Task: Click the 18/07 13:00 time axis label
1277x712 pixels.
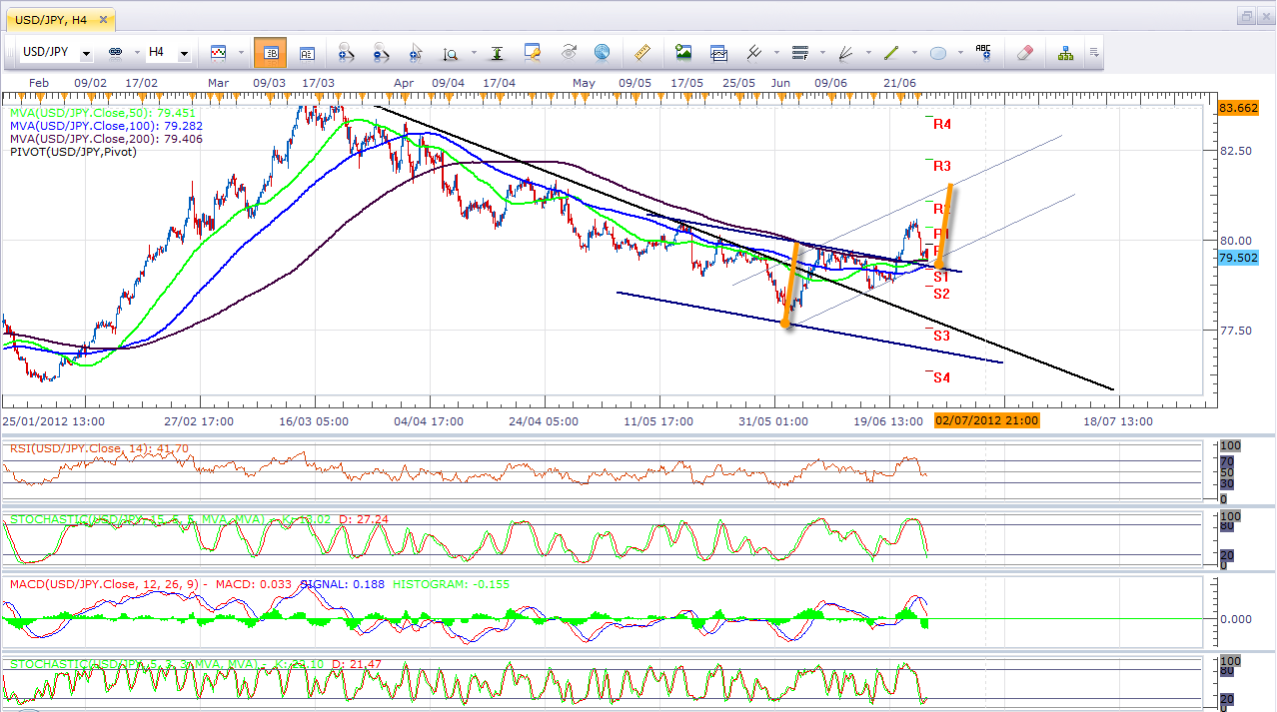Action: pyautogui.click(x=1118, y=420)
